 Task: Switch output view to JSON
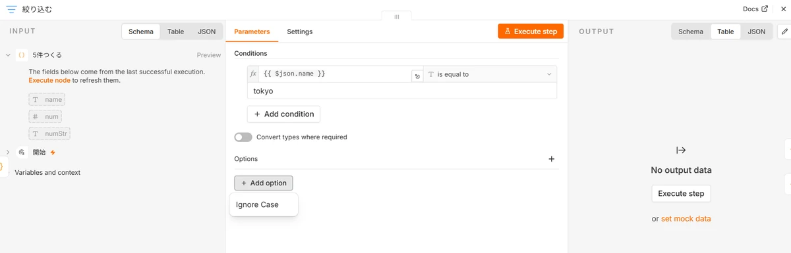[x=756, y=32]
